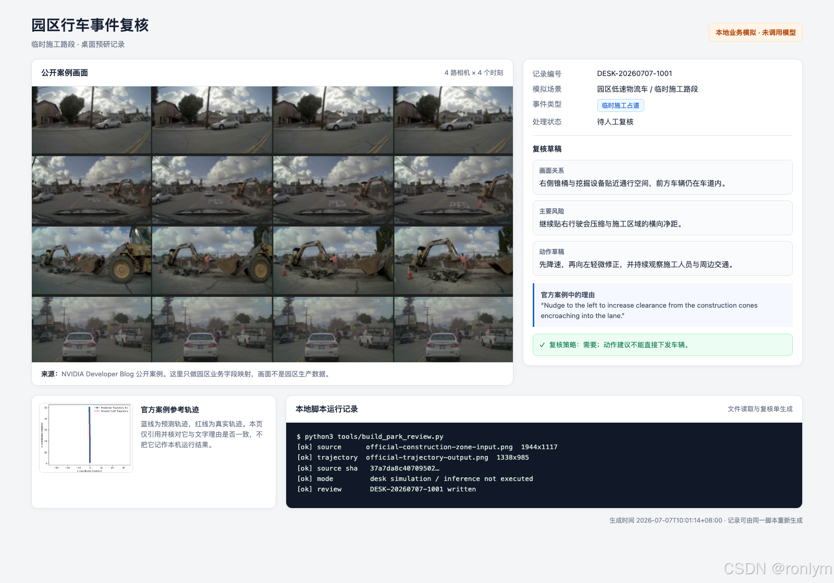Select the source sha 37a7da8c40709502 line

(x=368, y=468)
